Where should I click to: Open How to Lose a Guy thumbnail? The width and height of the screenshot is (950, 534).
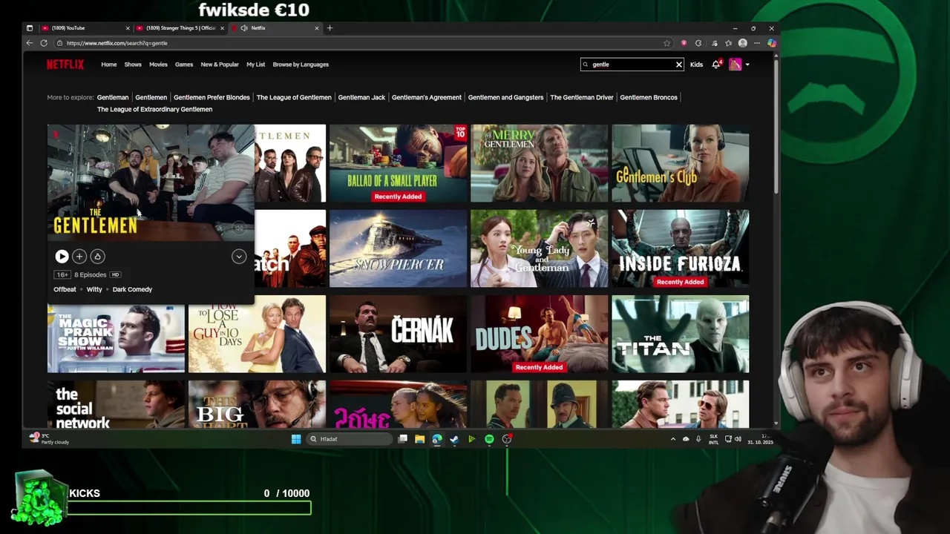pos(257,334)
